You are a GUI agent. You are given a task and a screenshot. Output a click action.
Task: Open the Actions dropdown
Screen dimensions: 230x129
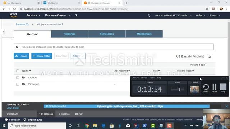[x=78, y=56]
